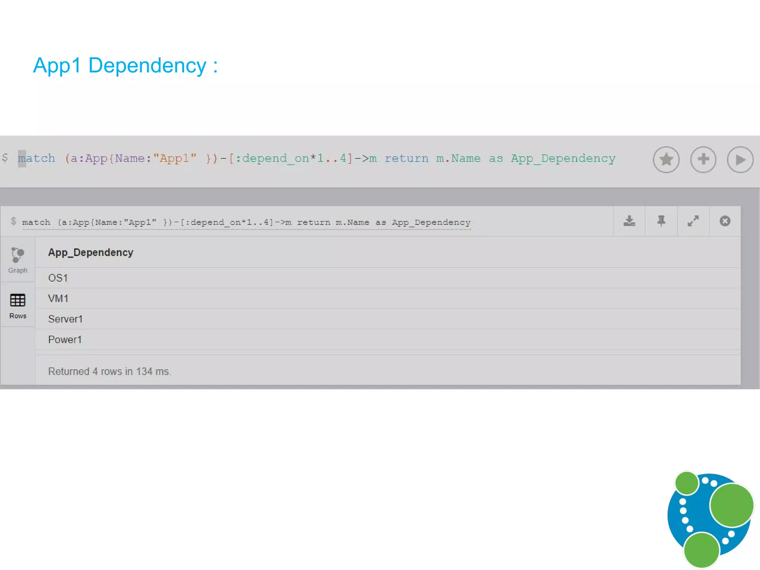Click the plus icon to add query
The image size is (760, 570).
point(703,160)
